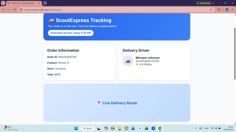The height and width of the screenshot is (132, 236).
Task: Click Total $819 text
Action: point(54,75)
